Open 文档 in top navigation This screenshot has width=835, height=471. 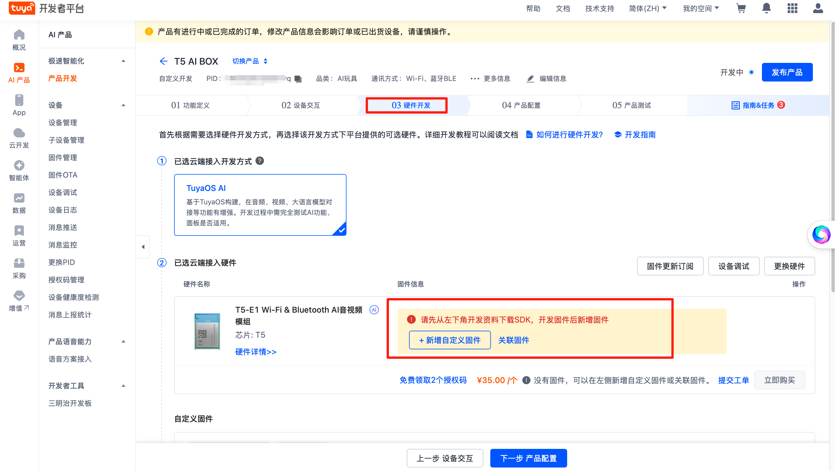pos(563,8)
